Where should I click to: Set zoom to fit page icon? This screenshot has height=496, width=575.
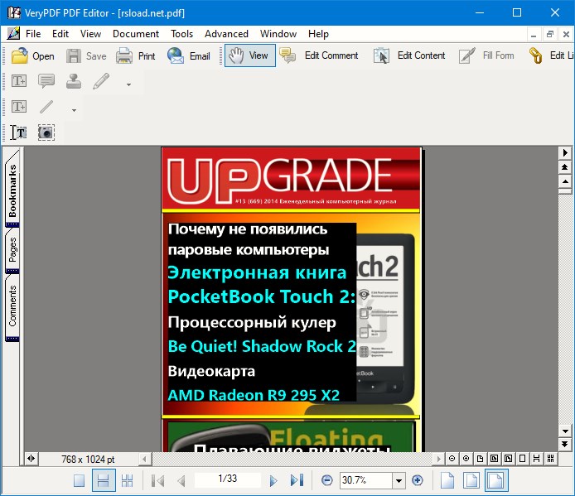tap(471, 480)
